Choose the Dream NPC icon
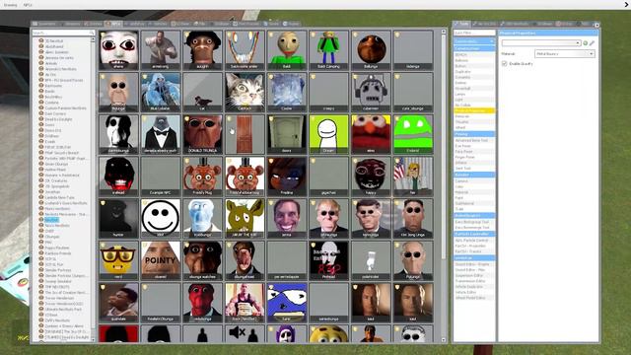 (x=328, y=134)
